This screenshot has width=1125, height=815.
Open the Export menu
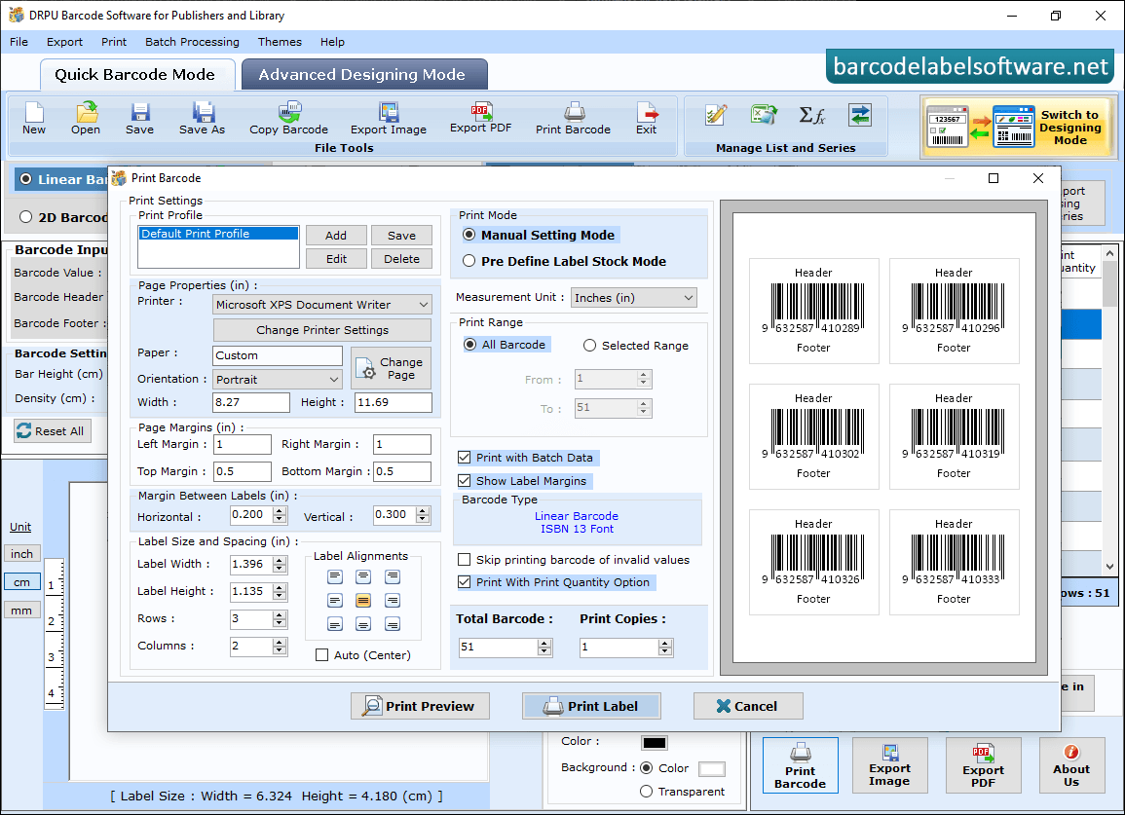coord(64,42)
